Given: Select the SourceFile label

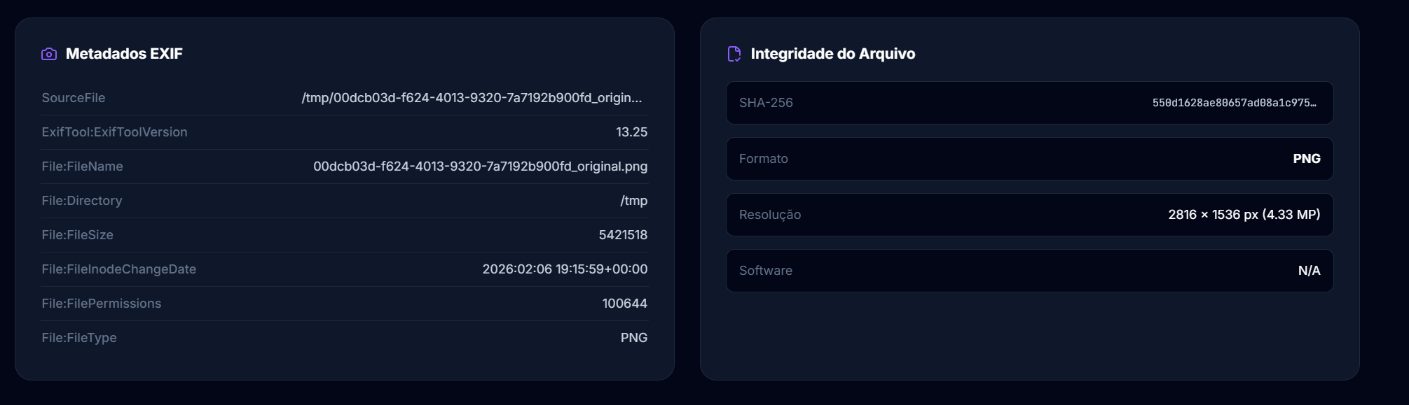Looking at the screenshot, I should [73, 98].
